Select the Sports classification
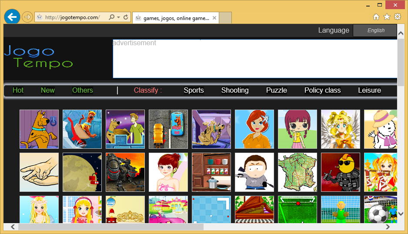Screen dimensions: 408x234 pos(194,90)
